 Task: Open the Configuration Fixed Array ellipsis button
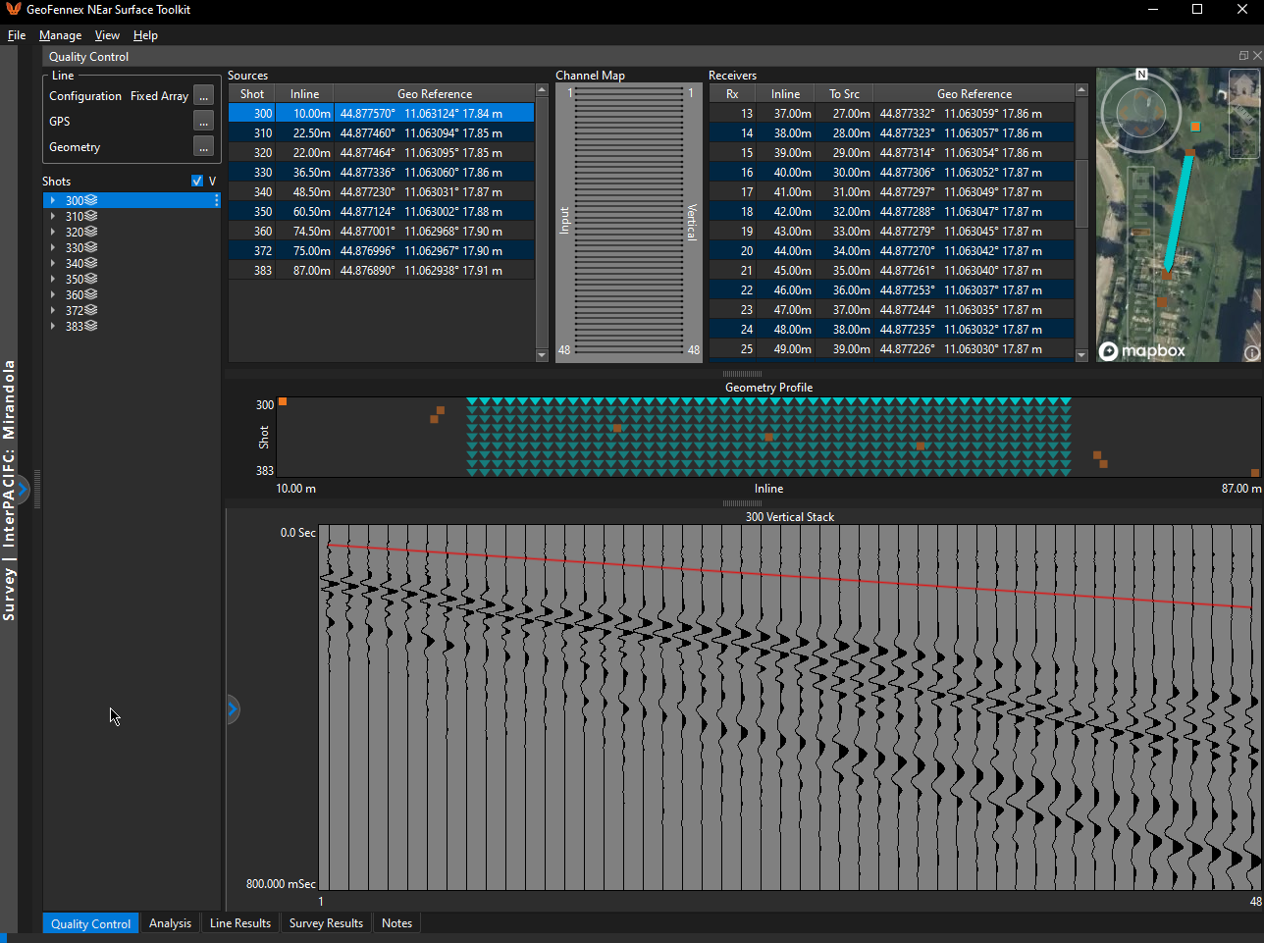click(203, 95)
